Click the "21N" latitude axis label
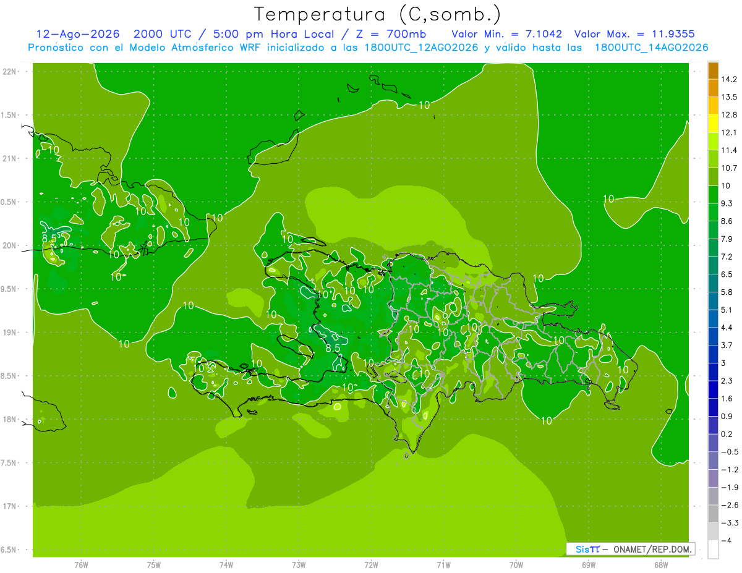Viewport: 742px width, 573px height. (9, 158)
